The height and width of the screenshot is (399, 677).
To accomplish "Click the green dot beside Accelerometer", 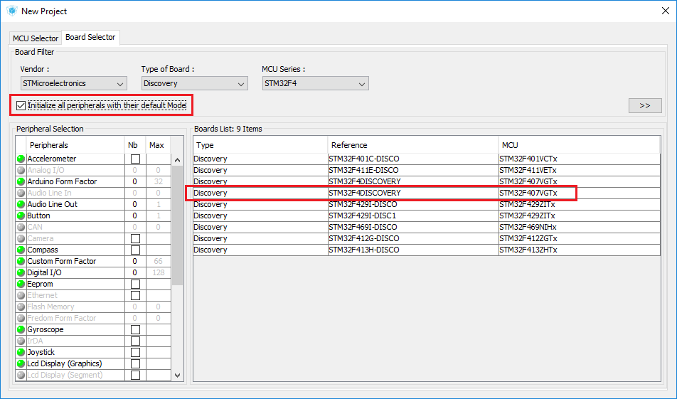I will click(x=21, y=159).
